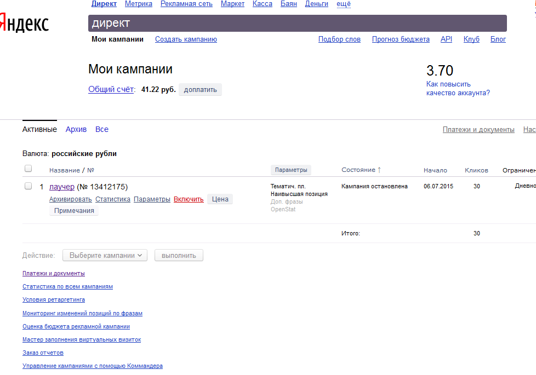The image size is (536, 375).
Task: Click Платежи и документы beside the tabs
Action: (x=478, y=129)
